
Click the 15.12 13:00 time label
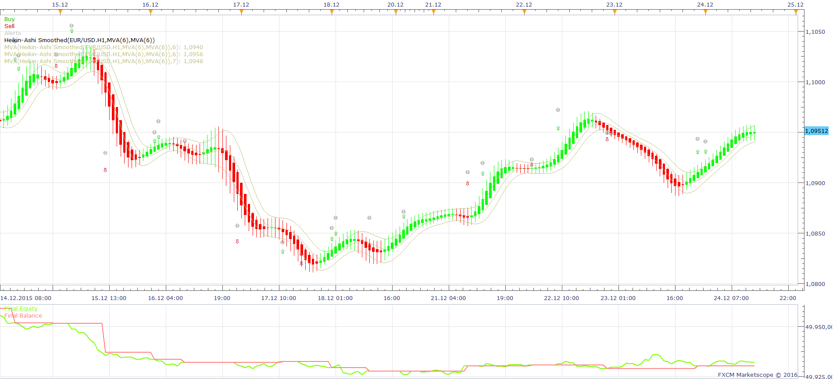pos(109,298)
